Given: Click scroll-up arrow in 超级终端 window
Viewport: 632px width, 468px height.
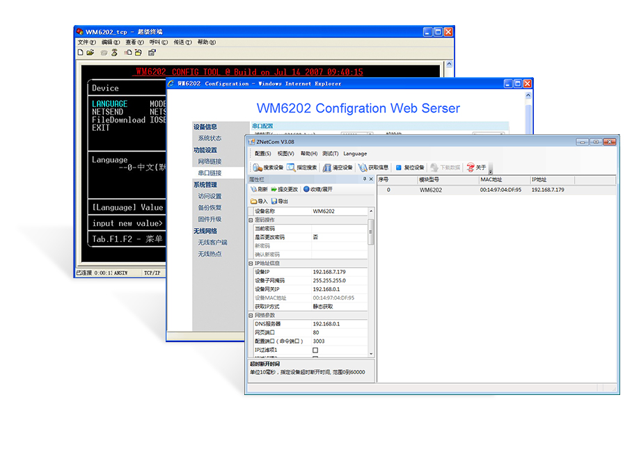Looking at the screenshot, I should pos(449,65).
